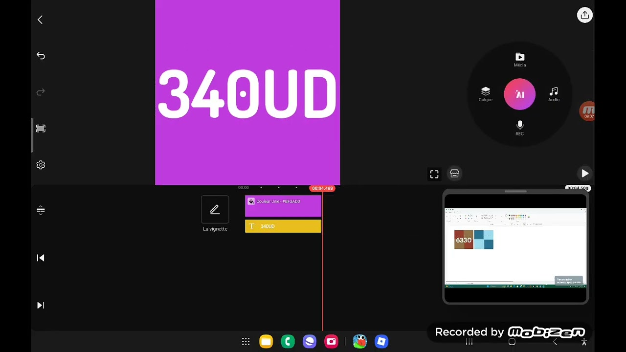Play the video preview
The width and height of the screenshot is (626, 352).
click(585, 174)
